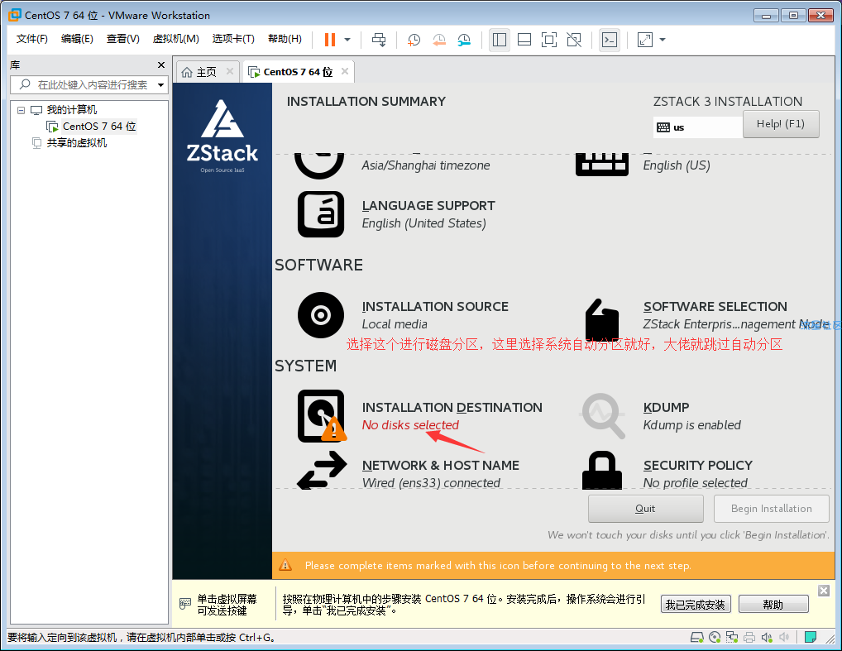Collapse the 我的计算机 tree node
The image size is (842, 651).
[x=21, y=110]
